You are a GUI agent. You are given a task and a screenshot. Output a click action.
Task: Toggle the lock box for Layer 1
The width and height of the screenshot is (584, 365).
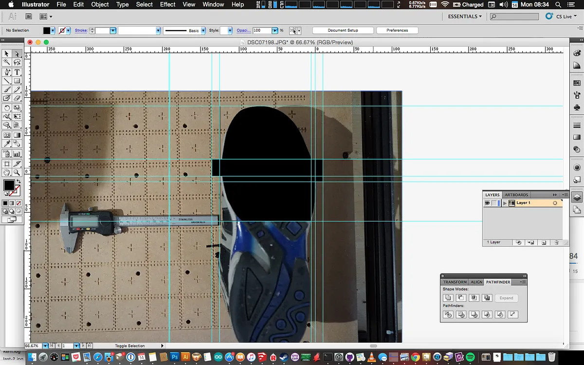(x=493, y=203)
